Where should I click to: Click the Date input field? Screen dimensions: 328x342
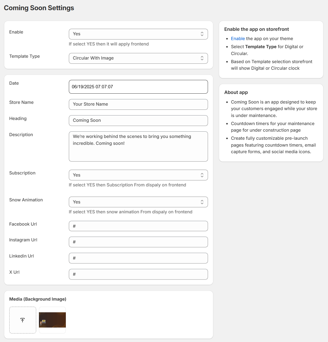click(x=138, y=87)
